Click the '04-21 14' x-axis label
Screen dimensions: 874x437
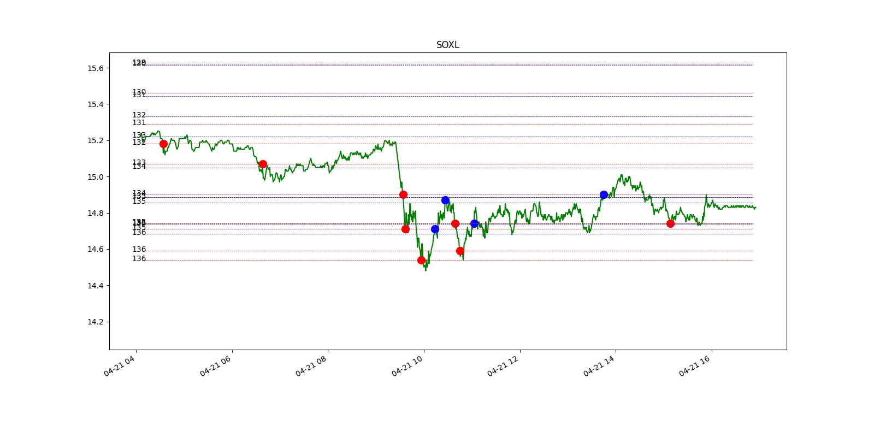click(599, 366)
